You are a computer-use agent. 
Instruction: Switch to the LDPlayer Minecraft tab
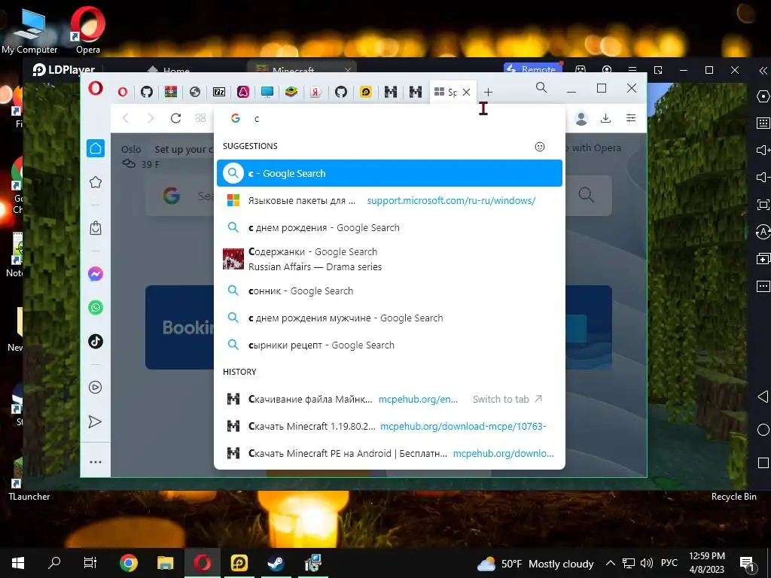point(300,68)
